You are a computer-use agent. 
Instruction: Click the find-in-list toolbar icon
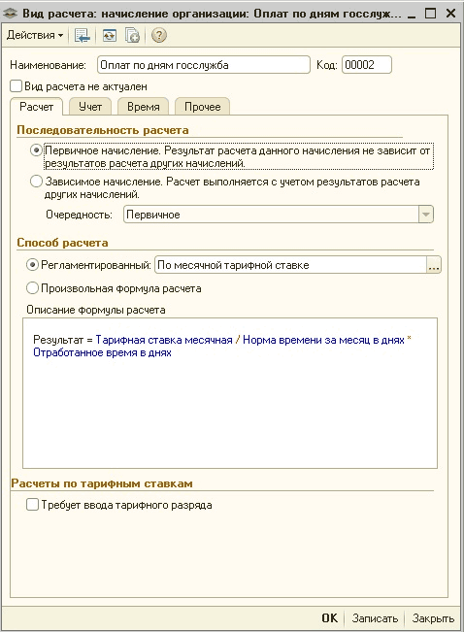coord(83,36)
